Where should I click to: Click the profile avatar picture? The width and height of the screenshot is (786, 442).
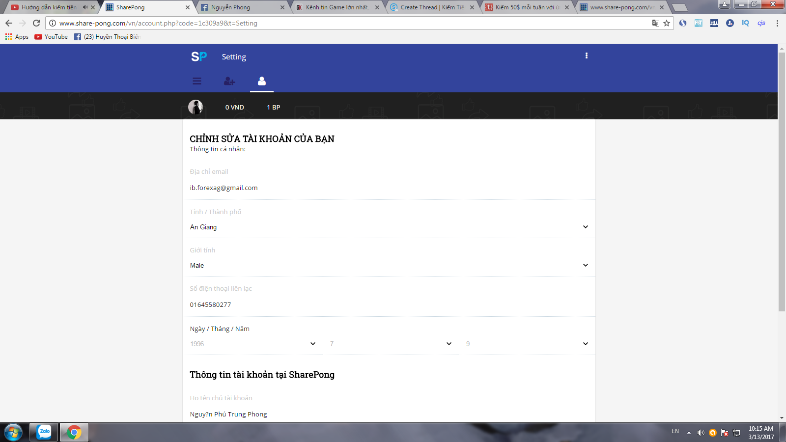(196, 107)
